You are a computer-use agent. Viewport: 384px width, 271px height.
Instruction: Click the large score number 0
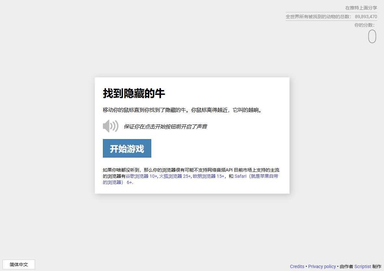tap(372, 37)
